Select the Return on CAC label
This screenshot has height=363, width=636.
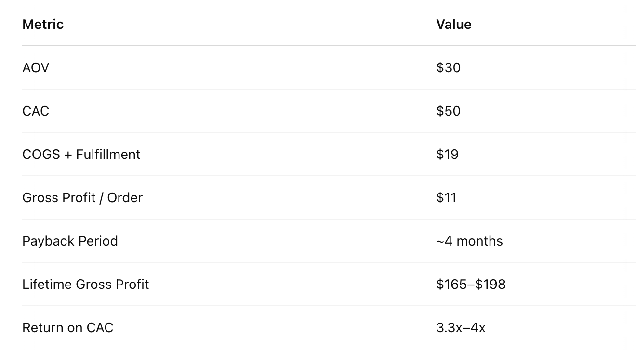pos(67,328)
